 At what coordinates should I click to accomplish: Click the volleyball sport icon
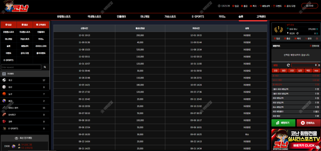click(x=4, y=101)
